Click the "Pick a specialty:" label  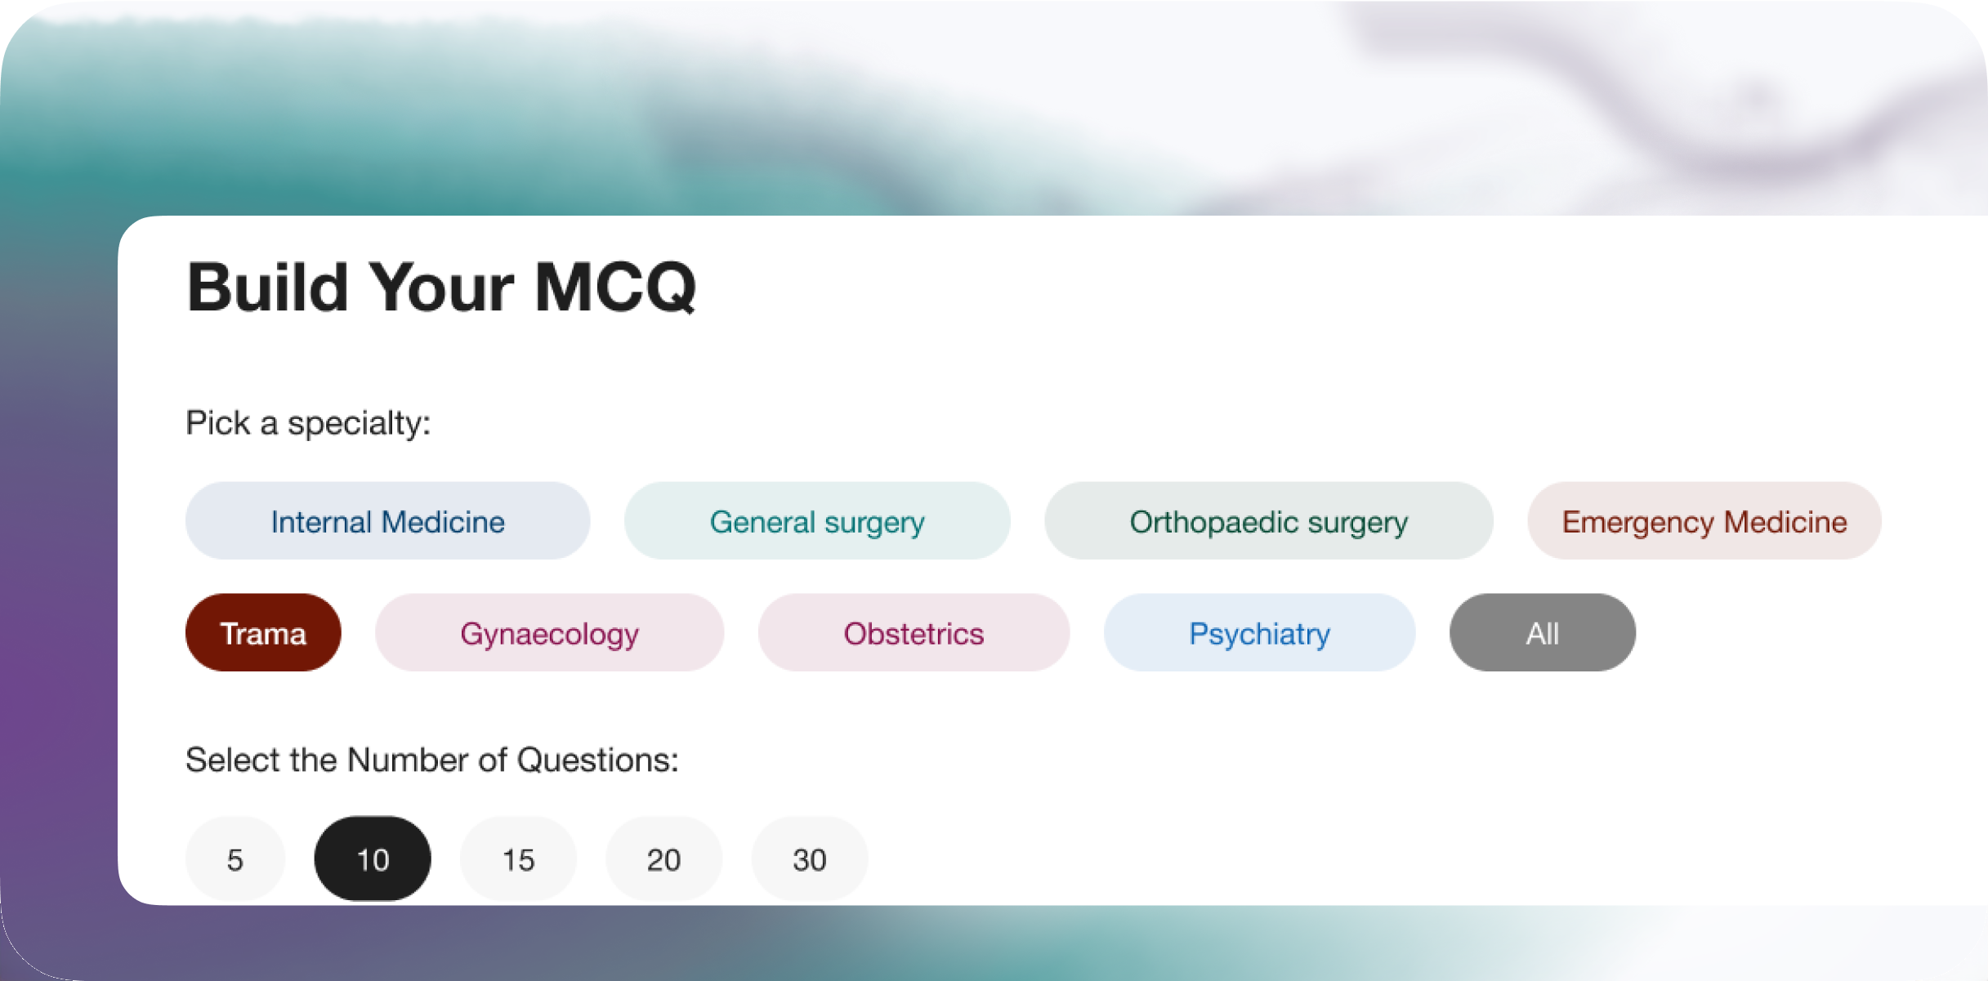tap(308, 423)
